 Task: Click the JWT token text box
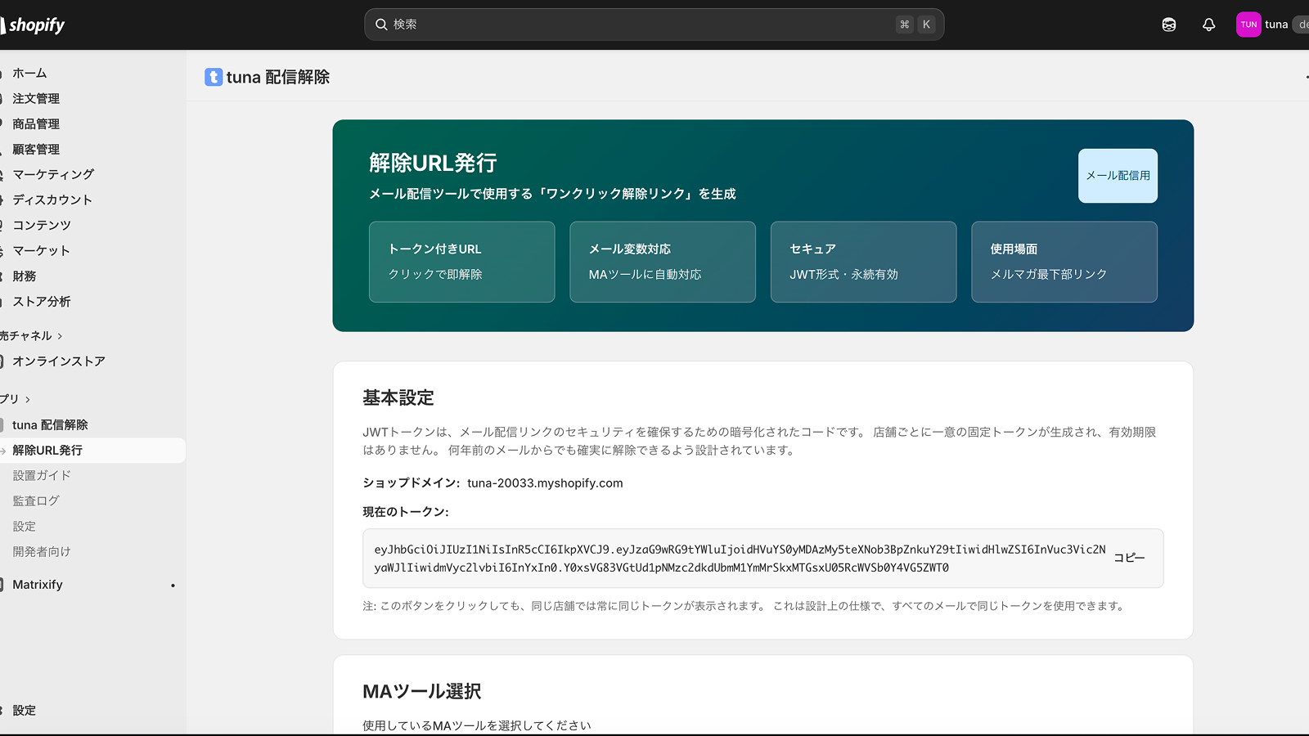click(763, 559)
